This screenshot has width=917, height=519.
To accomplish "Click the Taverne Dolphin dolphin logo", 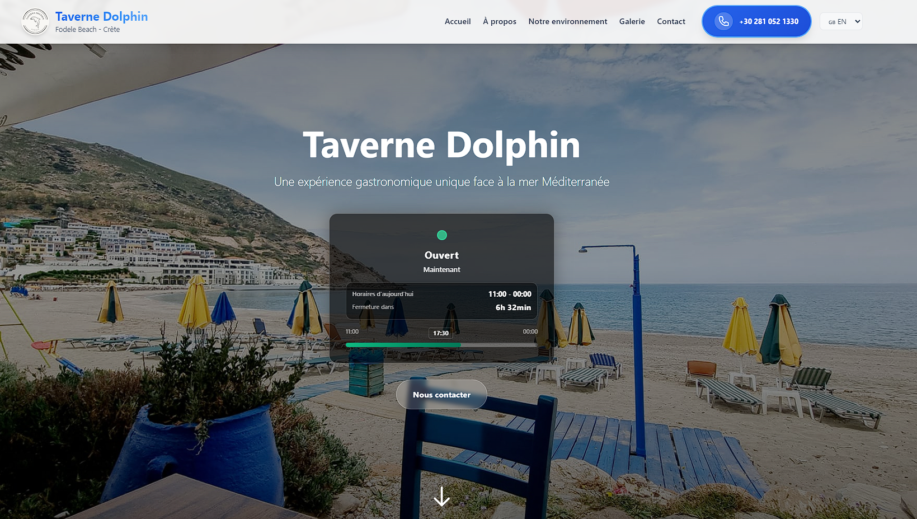I will [35, 21].
